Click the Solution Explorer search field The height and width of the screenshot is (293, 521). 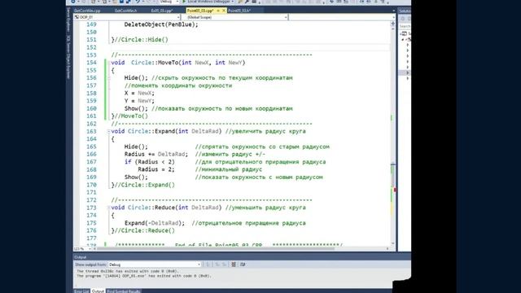(x=405, y=26)
